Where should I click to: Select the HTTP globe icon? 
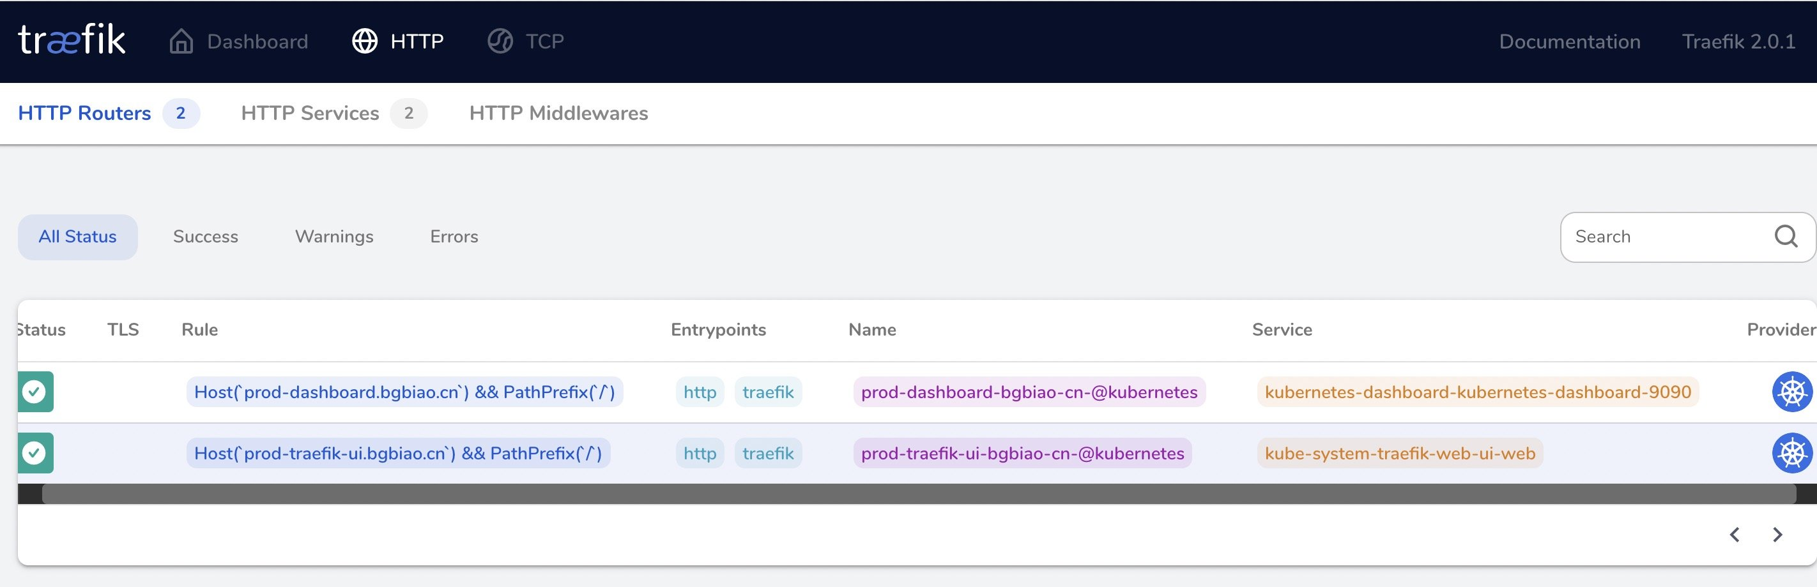click(x=365, y=41)
